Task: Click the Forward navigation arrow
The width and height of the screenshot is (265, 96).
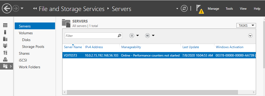Action: point(16,9)
